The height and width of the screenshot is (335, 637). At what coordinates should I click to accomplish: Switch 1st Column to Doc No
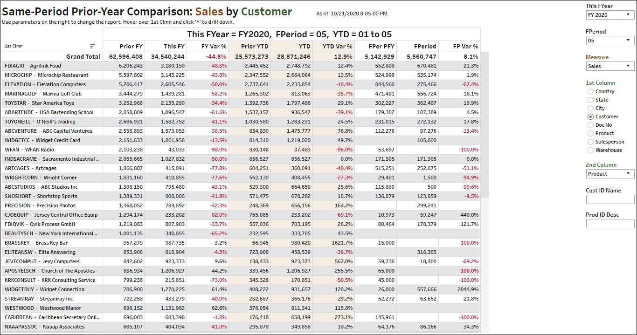[x=591, y=125]
